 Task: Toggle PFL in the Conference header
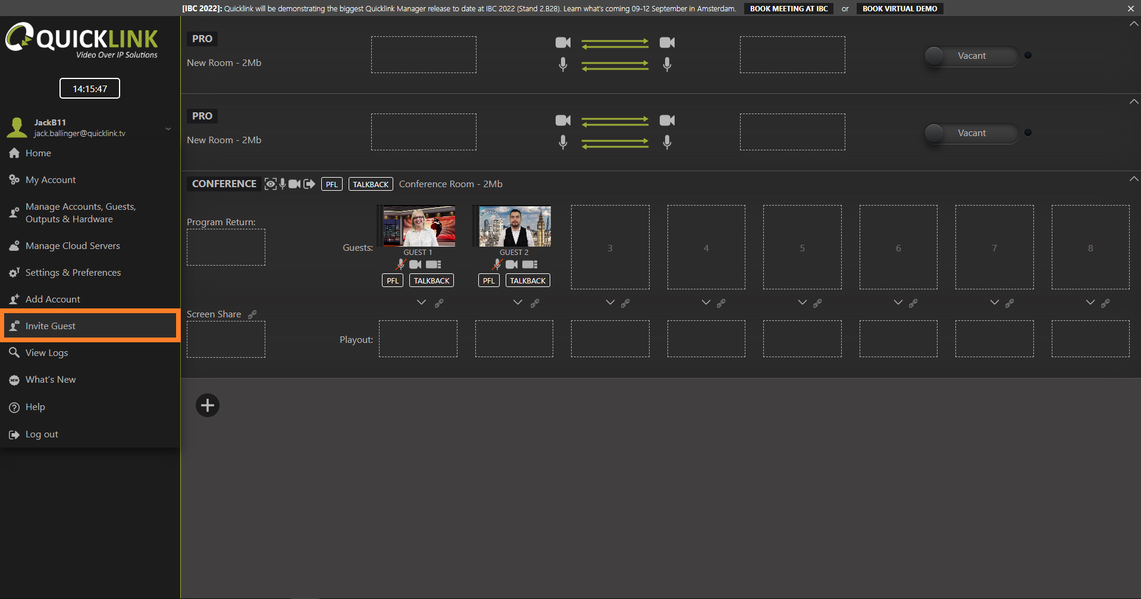click(x=332, y=184)
